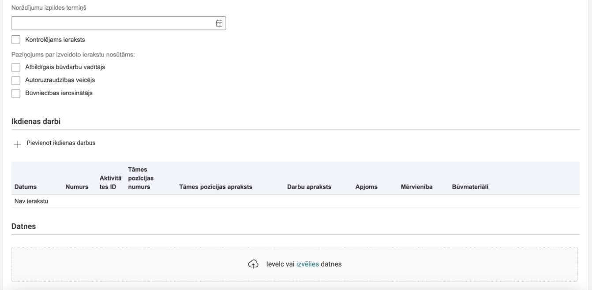Click the Darbu apraksts column header
Screen dimensions: 592x290
(x=309, y=187)
